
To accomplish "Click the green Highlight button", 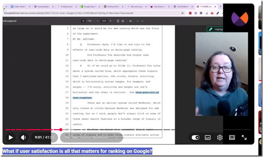I will point(215,29).
